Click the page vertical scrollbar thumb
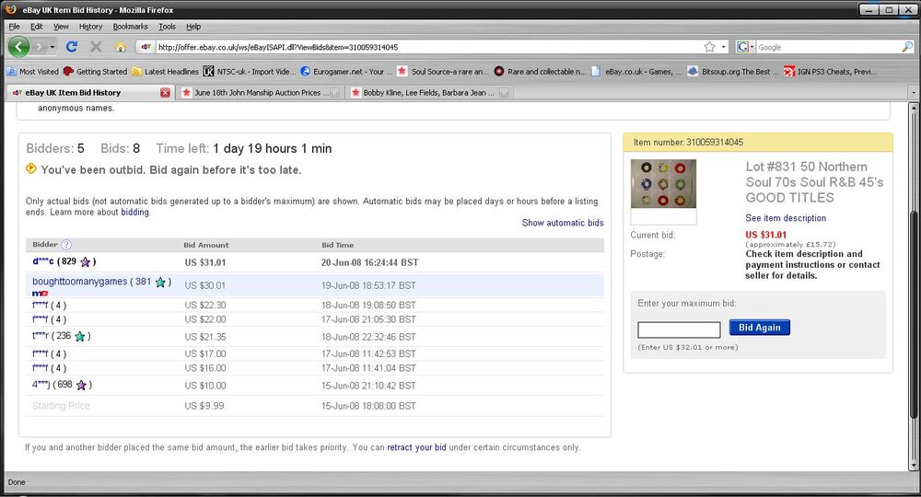 pyautogui.click(x=914, y=314)
